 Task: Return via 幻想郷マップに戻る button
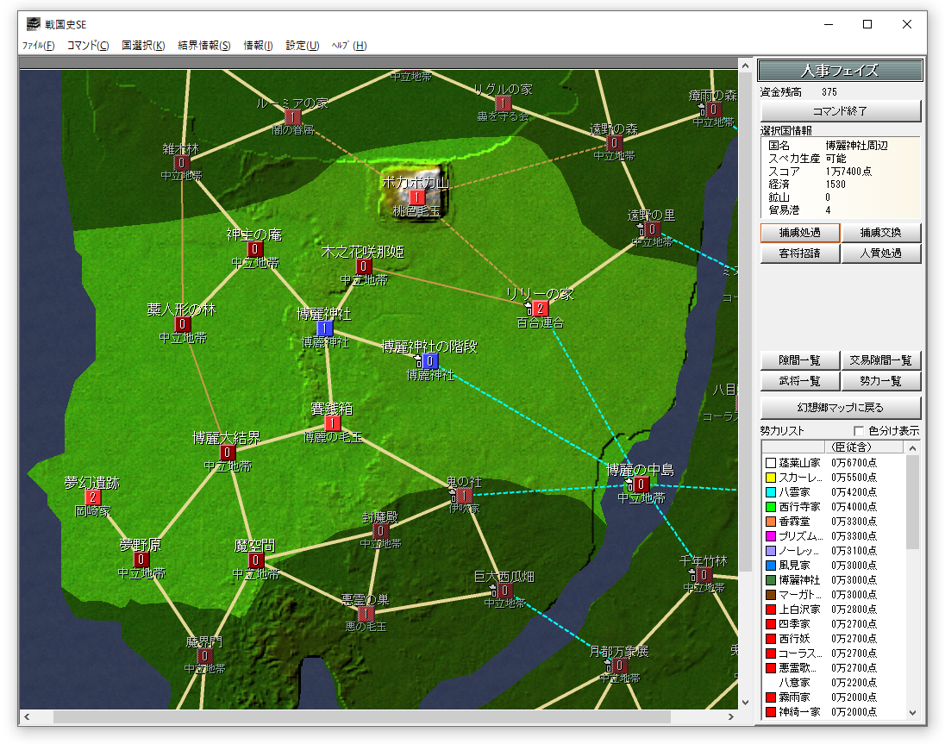(841, 408)
